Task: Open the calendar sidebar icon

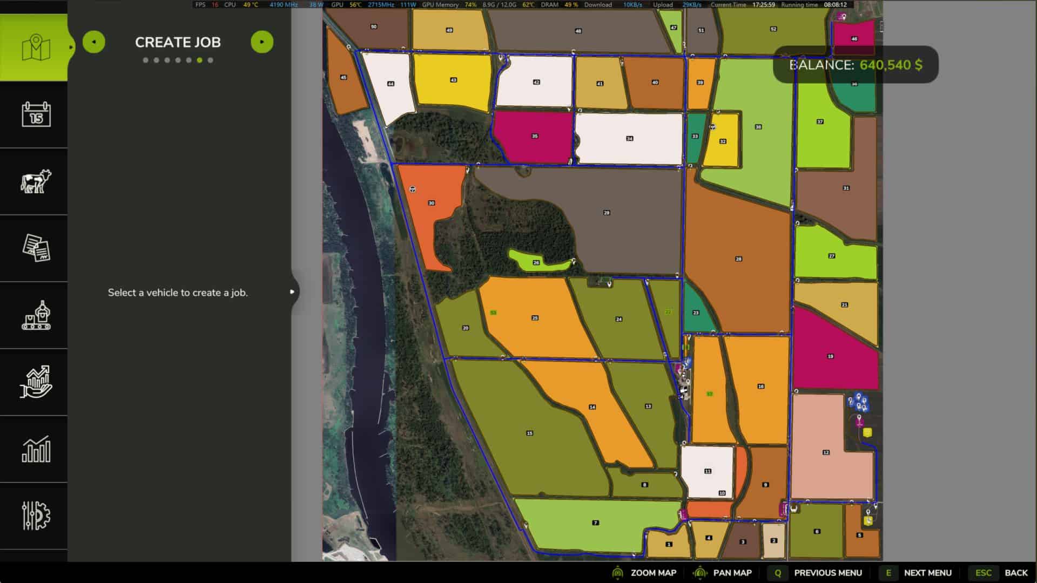Action: click(x=36, y=114)
